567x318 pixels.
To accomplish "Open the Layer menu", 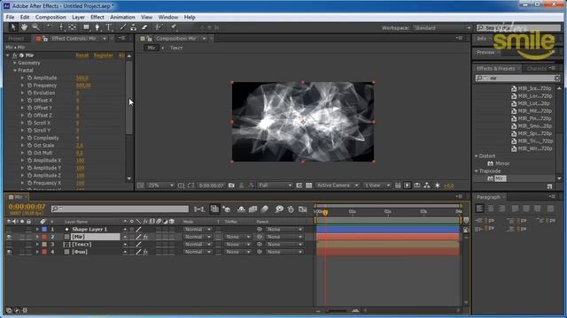I will [78, 17].
